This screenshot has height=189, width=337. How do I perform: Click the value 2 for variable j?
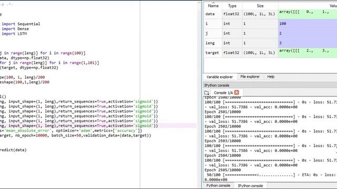308,33
